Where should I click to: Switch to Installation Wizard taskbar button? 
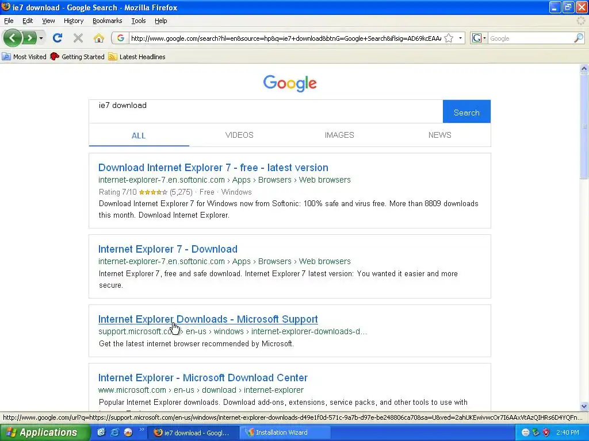click(285, 433)
